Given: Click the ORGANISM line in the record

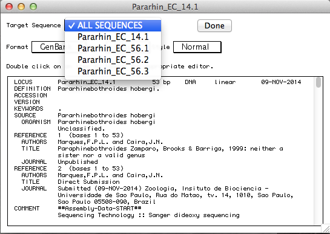Looking at the screenshot, I should [88, 122].
